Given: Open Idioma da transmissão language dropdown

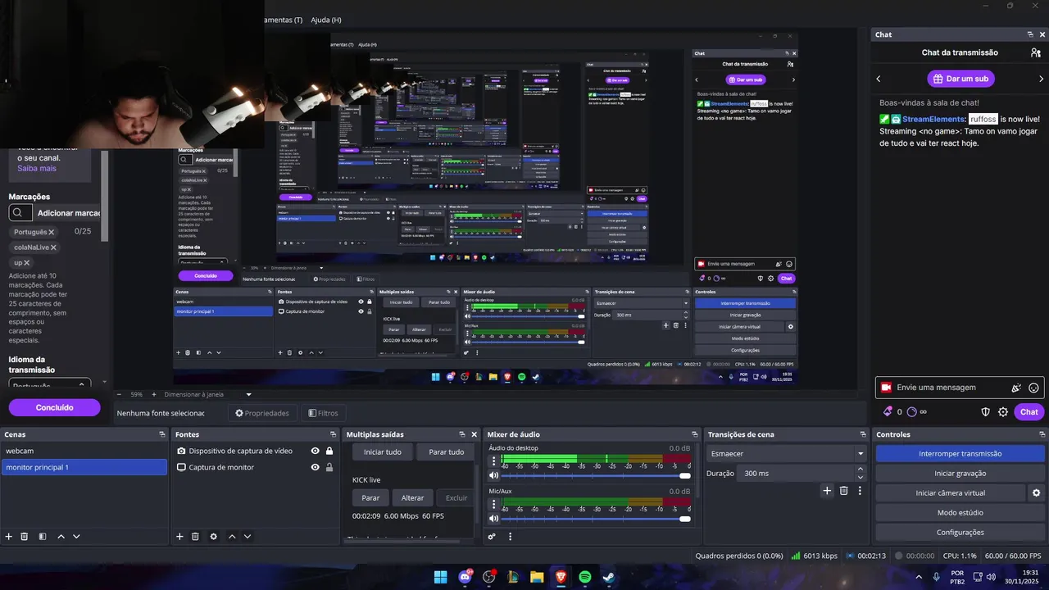Looking at the screenshot, I should coord(49,384).
